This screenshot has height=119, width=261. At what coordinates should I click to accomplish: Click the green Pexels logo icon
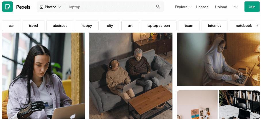pyautogui.click(x=7, y=7)
